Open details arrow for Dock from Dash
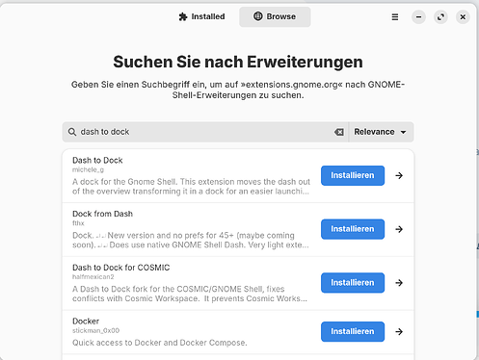 coord(399,229)
